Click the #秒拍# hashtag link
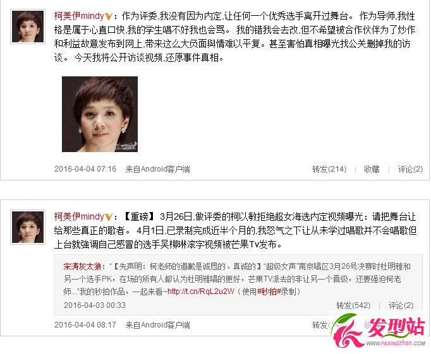 pos(269,291)
